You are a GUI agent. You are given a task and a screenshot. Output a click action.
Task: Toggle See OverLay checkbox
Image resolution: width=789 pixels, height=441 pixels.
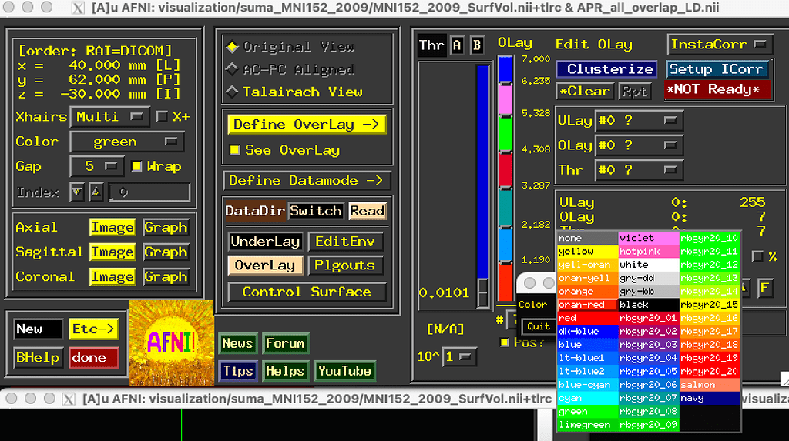point(234,150)
